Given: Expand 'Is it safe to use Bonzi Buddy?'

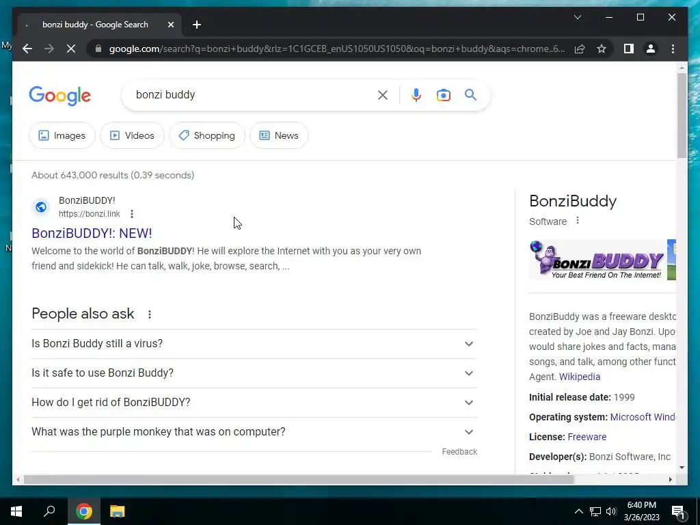Looking at the screenshot, I should [x=254, y=373].
